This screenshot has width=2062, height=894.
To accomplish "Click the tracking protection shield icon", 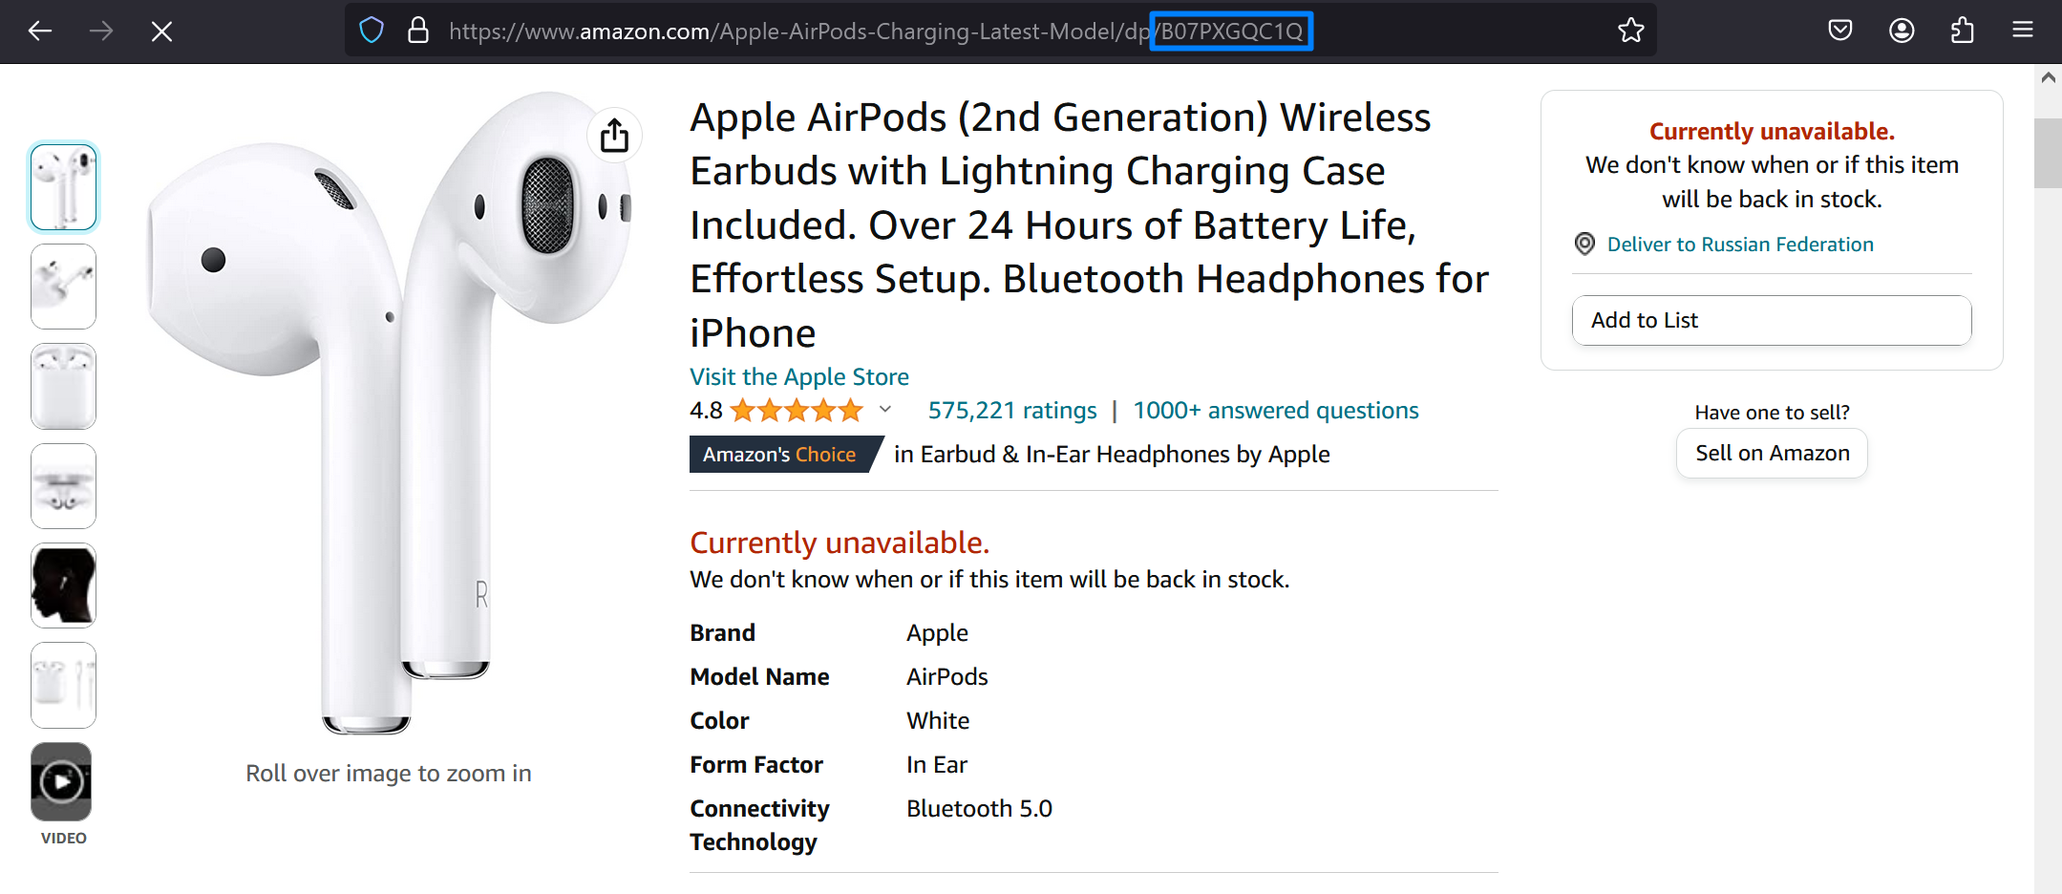I will click(x=372, y=32).
